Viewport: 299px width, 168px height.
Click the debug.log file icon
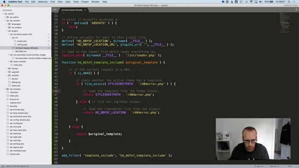pyautogui.click(x=9, y=82)
